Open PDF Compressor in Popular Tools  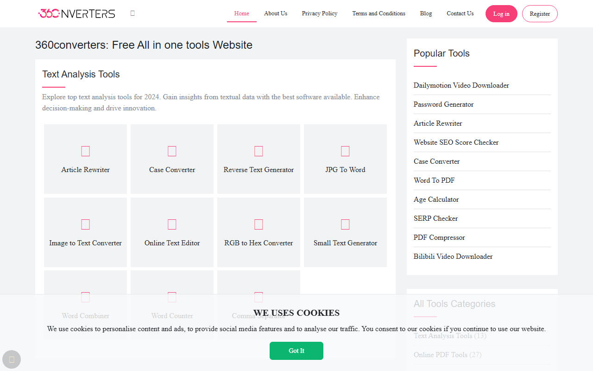439,237
